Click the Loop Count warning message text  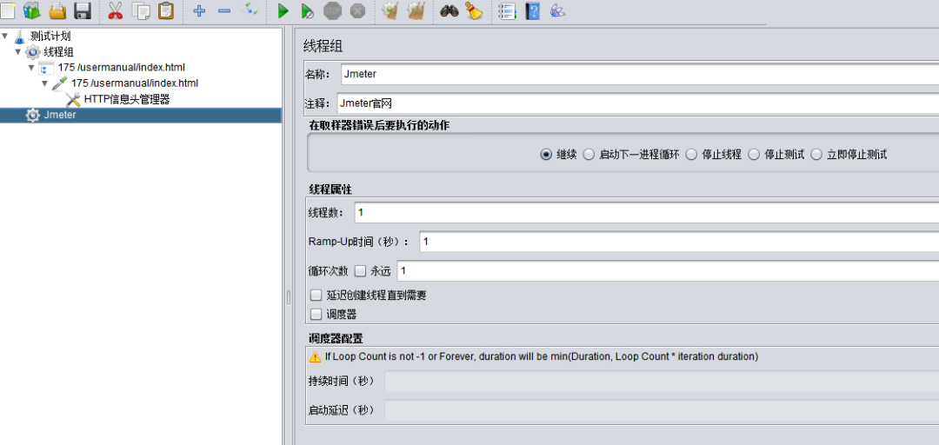tap(542, 356)
